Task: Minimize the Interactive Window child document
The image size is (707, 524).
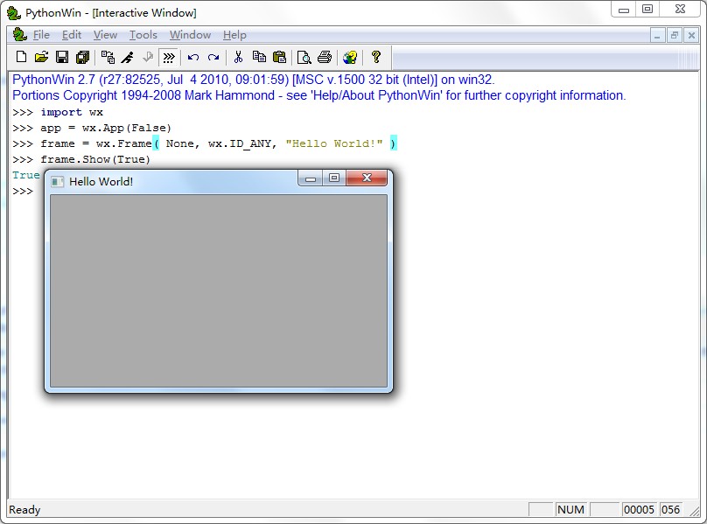Action: 657,35
